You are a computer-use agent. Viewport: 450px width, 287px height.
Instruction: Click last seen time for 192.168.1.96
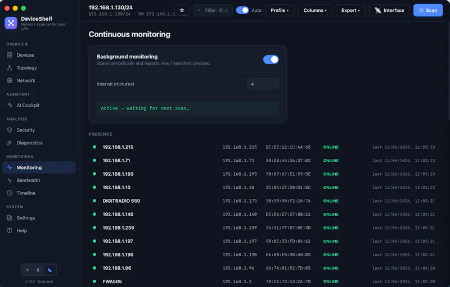(x=403, y=268)
